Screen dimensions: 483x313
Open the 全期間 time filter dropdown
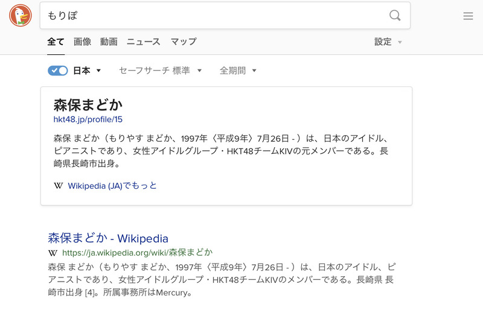(x=238, y=71)
